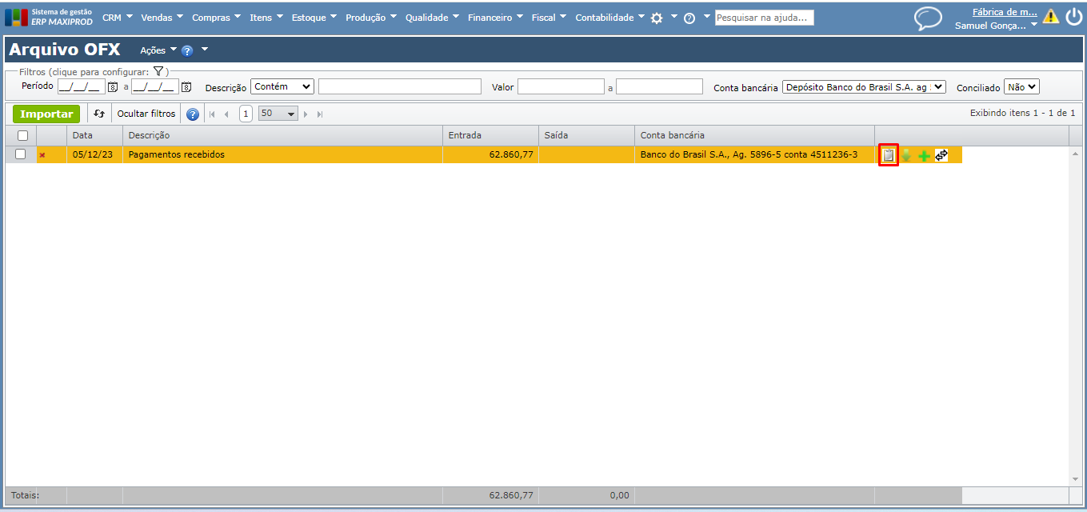This screenshot has width=1087, height=512.
Task: Click Ocultar filtros to hide filters
Action: (146, 114)
